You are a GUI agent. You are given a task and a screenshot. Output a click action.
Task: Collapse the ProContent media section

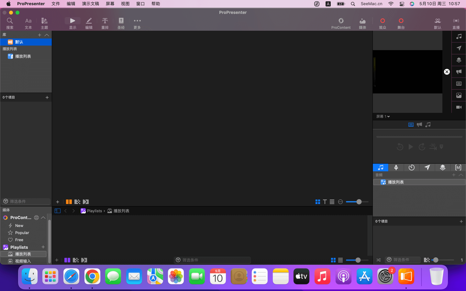click(x=43, y=218)
